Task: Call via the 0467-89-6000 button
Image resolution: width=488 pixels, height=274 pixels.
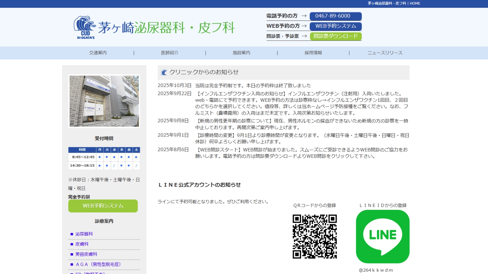Action: click(335, 16)
